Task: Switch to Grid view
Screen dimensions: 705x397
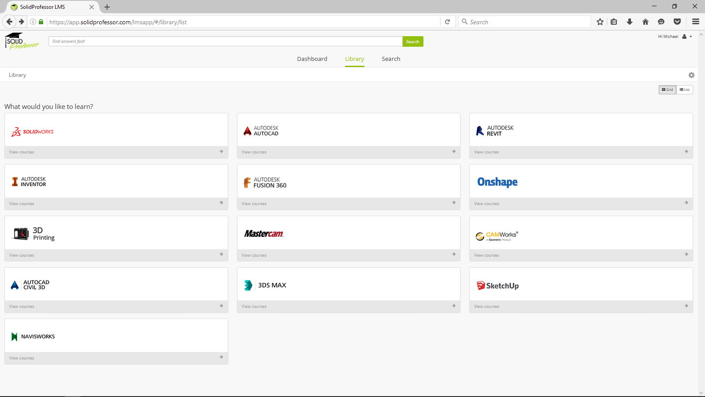Action: pos(668,90)
